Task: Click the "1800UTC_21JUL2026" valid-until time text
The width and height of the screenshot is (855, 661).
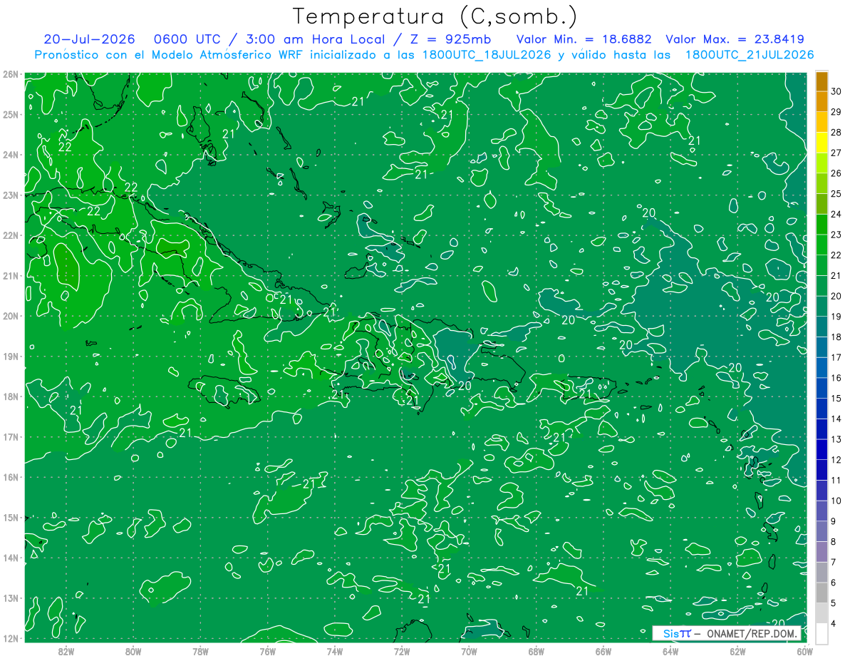Action: [749, 55]
